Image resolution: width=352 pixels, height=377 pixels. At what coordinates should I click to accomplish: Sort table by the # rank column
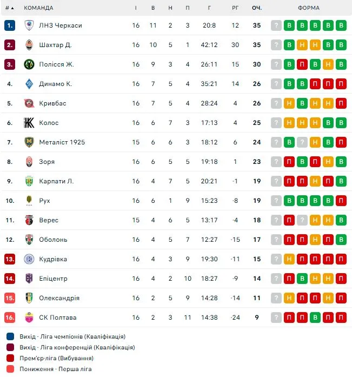[9, 8]
